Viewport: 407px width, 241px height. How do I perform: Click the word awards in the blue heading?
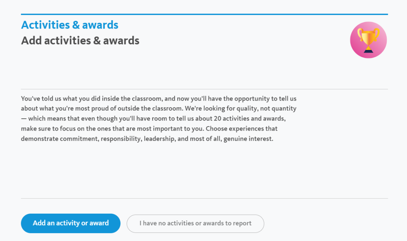click(x=100, y=25)
